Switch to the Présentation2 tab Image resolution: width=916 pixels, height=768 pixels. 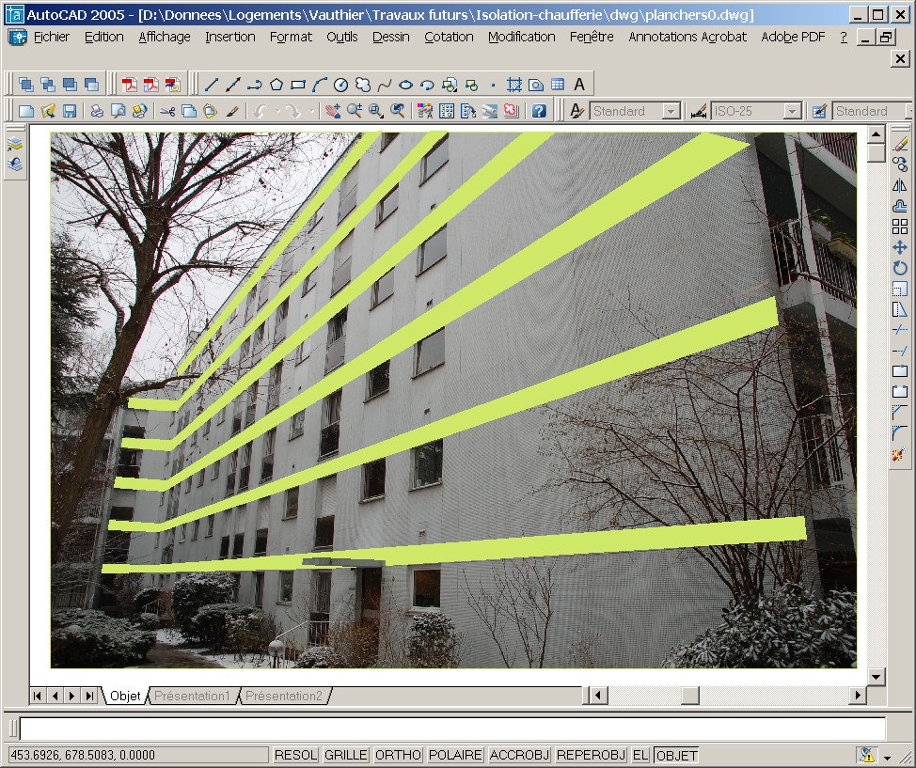284,696
